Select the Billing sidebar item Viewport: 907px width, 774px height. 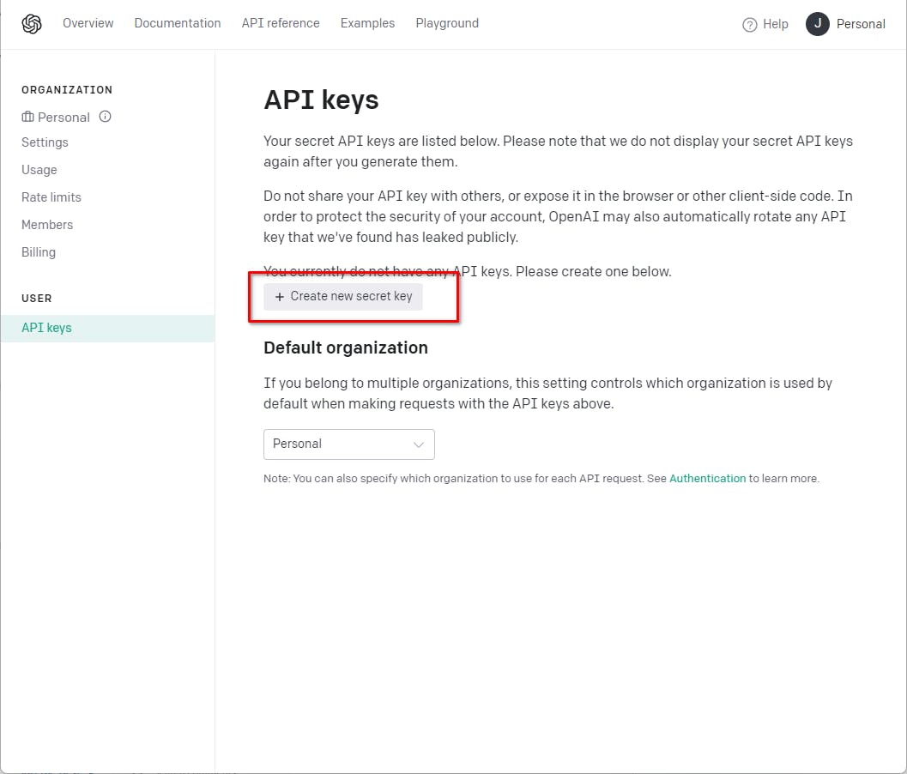pyautogui.click(x=39, y=252)
